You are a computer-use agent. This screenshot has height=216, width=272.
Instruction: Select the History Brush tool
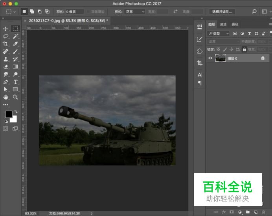tap(15, 59)
